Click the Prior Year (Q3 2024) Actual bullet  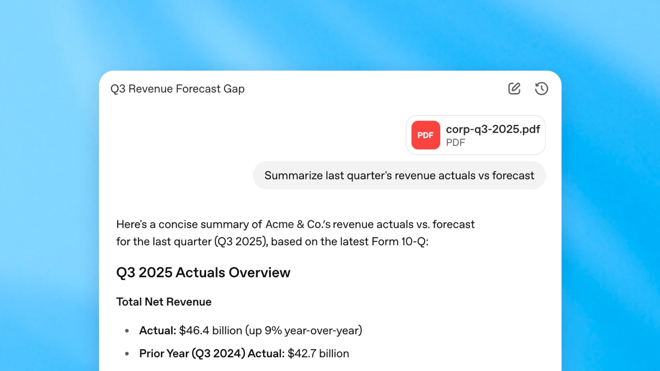(x=244, y=353)
